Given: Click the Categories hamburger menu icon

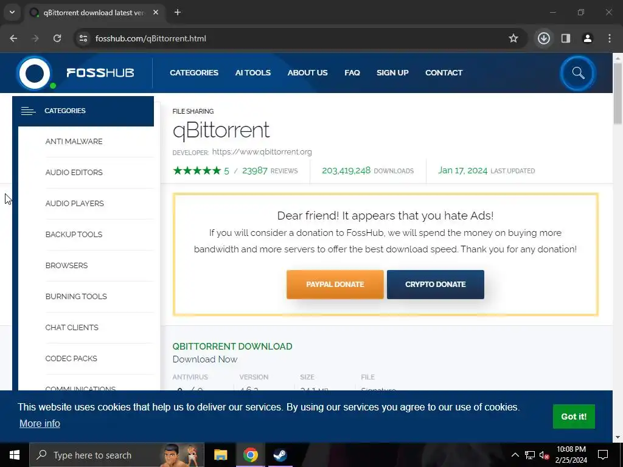Looking at the screenshot, I should pyautogui.click(x=28, y=111).
